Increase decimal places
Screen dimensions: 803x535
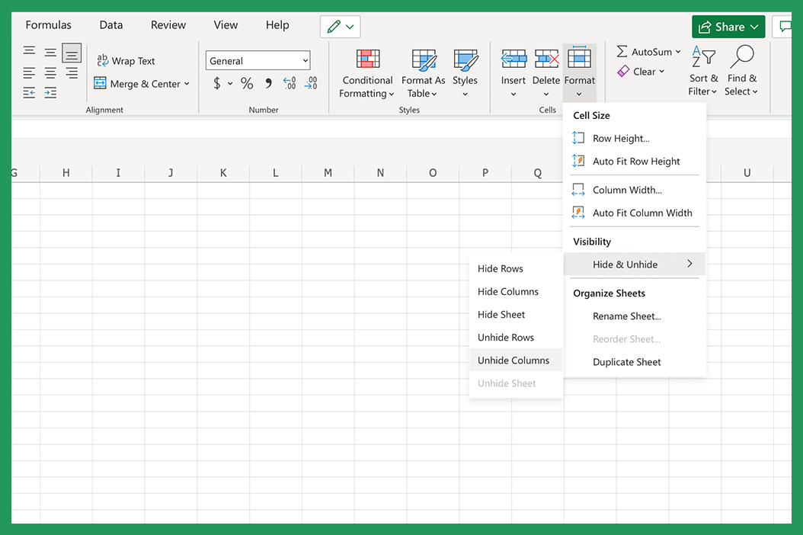coord(290,85)
